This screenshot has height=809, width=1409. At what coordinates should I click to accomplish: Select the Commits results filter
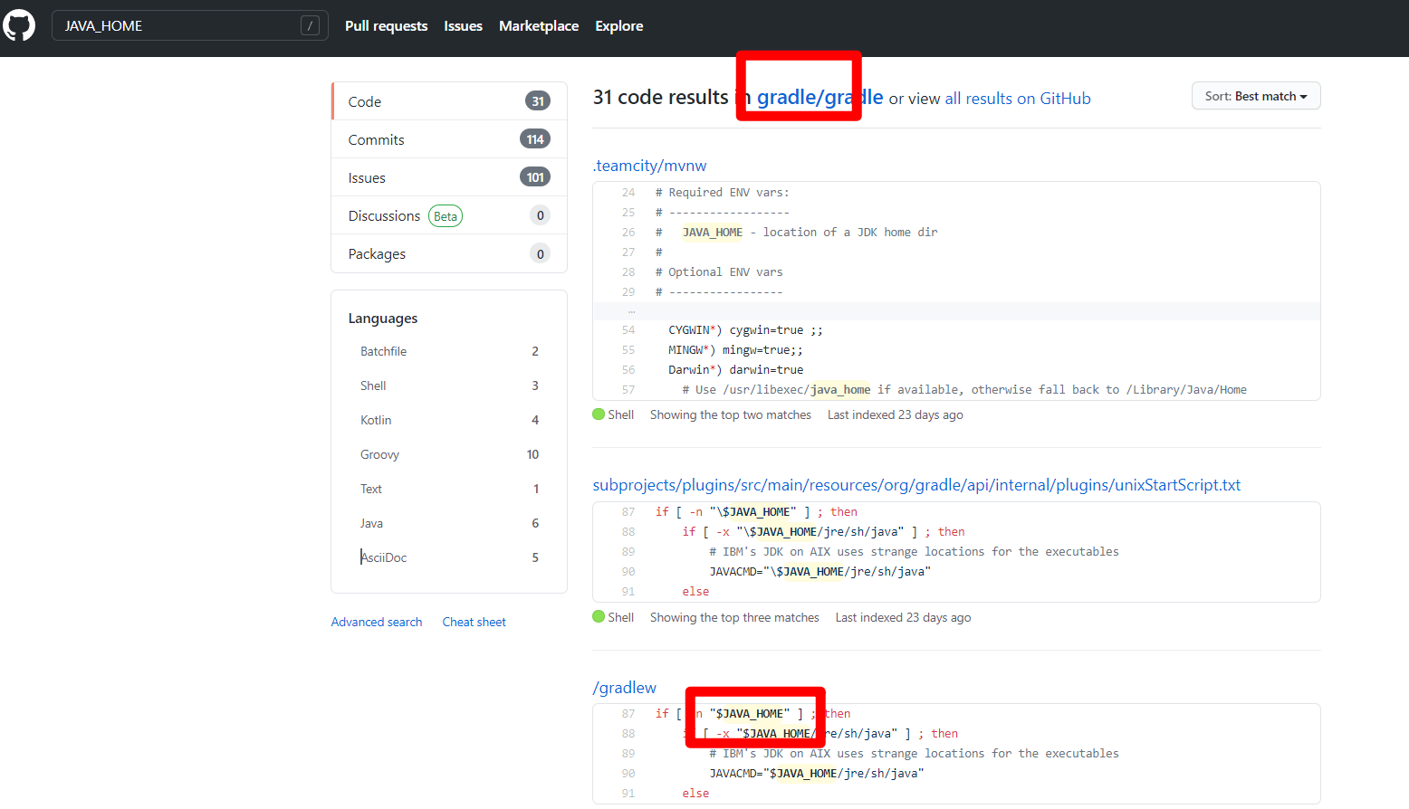(x=449, y=139)
